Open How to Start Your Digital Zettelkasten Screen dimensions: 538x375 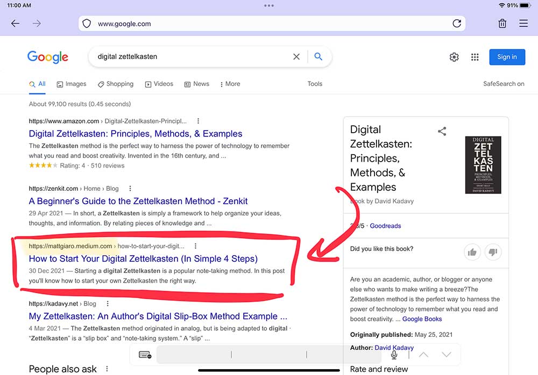tap(143, 259)
